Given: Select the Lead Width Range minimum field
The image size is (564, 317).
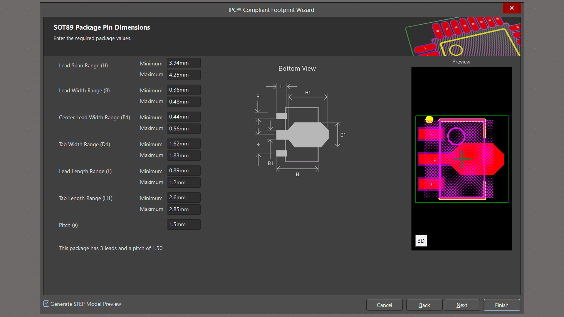Looking at the screenshot, I should point(183,90).
